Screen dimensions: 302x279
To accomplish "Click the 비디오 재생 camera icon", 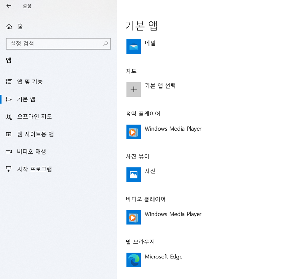I will (x=8, y=152).
